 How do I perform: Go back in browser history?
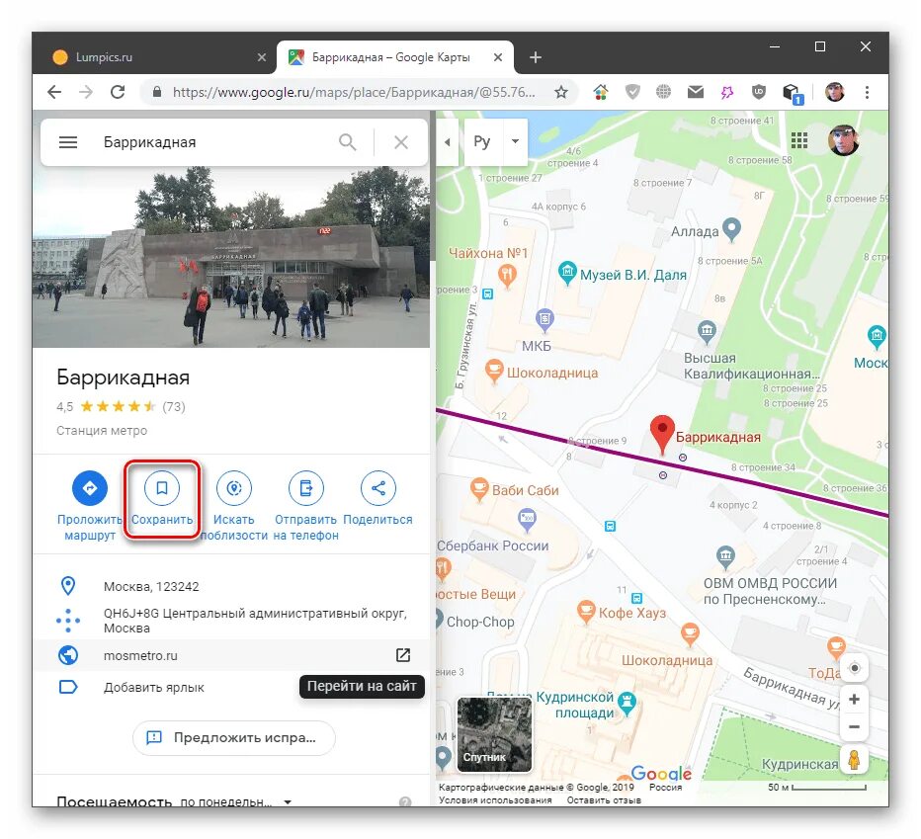coord(54,92)
